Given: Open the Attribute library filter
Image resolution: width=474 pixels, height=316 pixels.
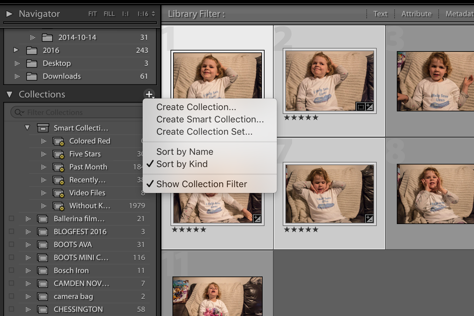Looking at the screenshot, I should (x=417, y=14).
